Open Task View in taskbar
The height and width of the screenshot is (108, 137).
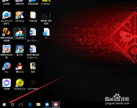21,104
